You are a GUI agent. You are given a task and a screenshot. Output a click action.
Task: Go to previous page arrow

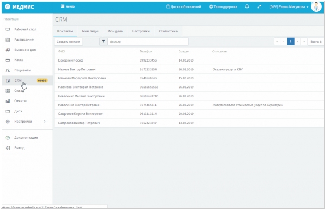284,42
